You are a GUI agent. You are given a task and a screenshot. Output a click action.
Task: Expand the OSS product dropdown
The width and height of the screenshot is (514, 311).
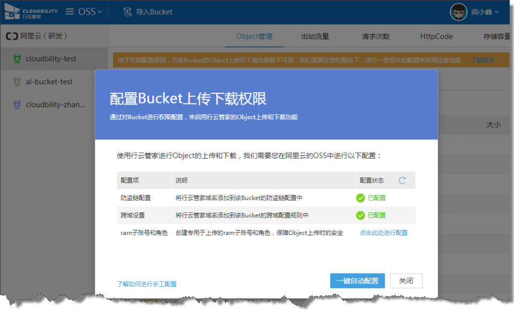[x=90, y=12]
